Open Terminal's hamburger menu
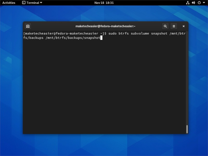This screenshot has width=208, height=156. [x=174, y=26]
